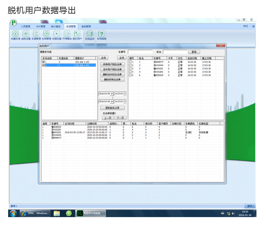Open 车道管理 lane management icon
This screenshot has width=268, height=230.
pos(36,34)
